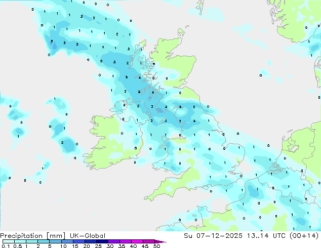Pick the 10–15 mm legend color swatch
The image size is (321, 248).
(67, 241)
